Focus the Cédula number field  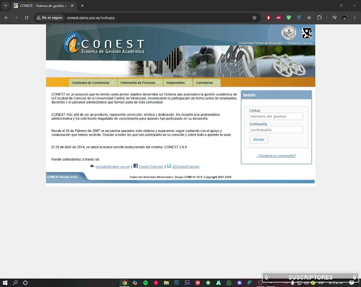pos(276,116)
